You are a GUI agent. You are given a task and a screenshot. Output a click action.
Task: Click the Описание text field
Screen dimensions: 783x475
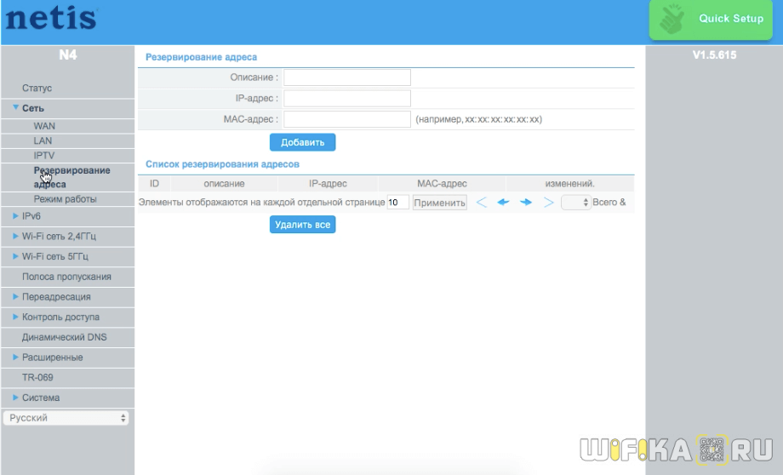point(346,77)
